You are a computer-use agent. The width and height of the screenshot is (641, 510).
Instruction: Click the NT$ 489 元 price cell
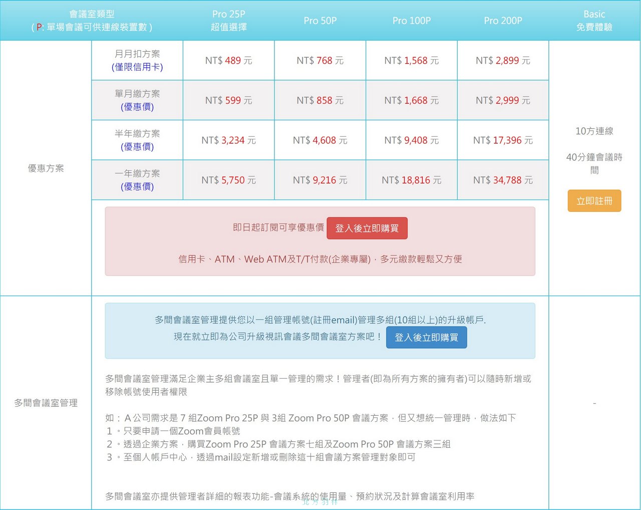[229, 60]
